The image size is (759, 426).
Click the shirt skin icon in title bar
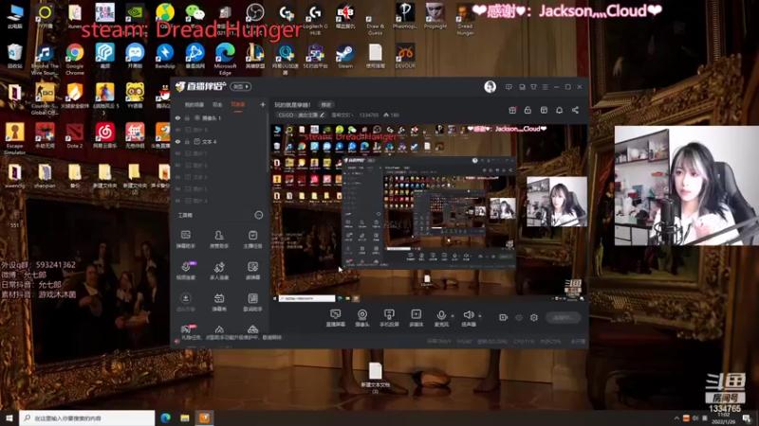533,87
